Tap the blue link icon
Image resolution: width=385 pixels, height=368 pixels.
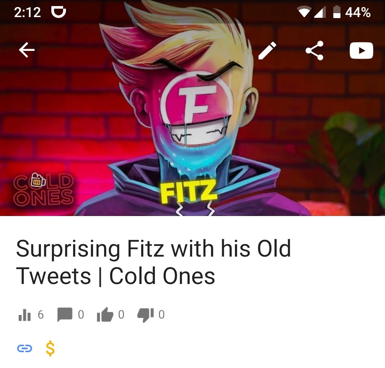click(25, 348)
